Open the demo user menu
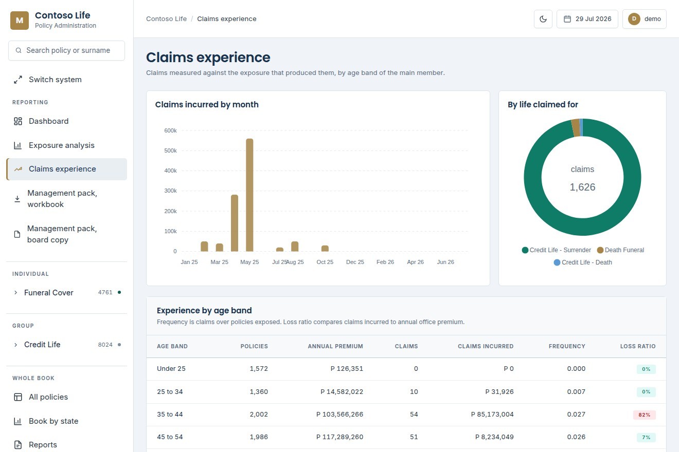 (x=645, y=19)
